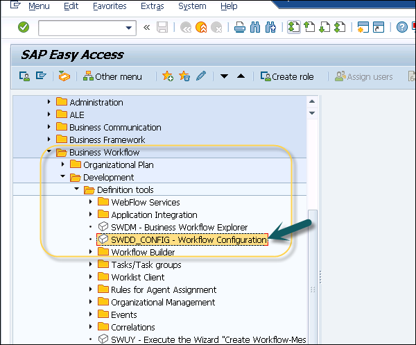Expand the WebFlow Services folder
This screenshot has height=345, width=416.
[x=91, y=202]
